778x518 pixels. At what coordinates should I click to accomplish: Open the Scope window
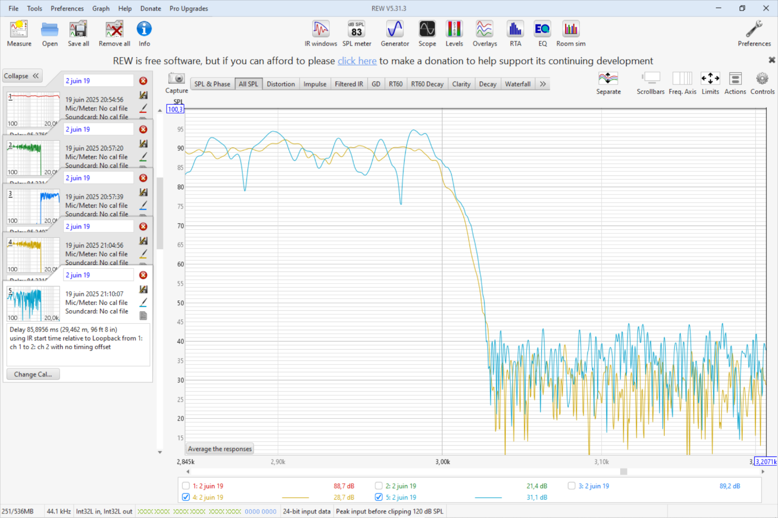tap(427, 33)
